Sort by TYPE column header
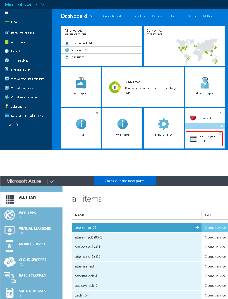This screenshot has width=228, height=299. coord(208,215)
